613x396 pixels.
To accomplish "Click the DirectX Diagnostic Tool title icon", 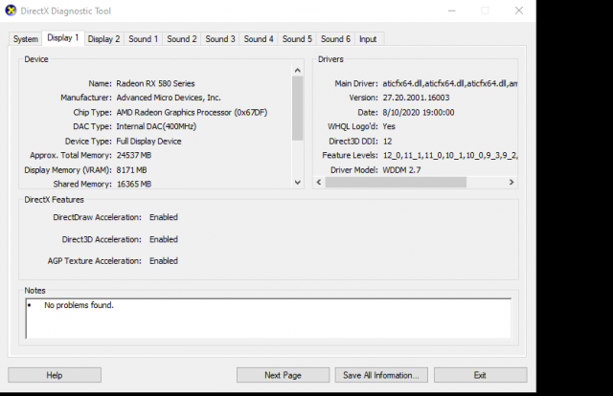I will (x=11, y=11).
